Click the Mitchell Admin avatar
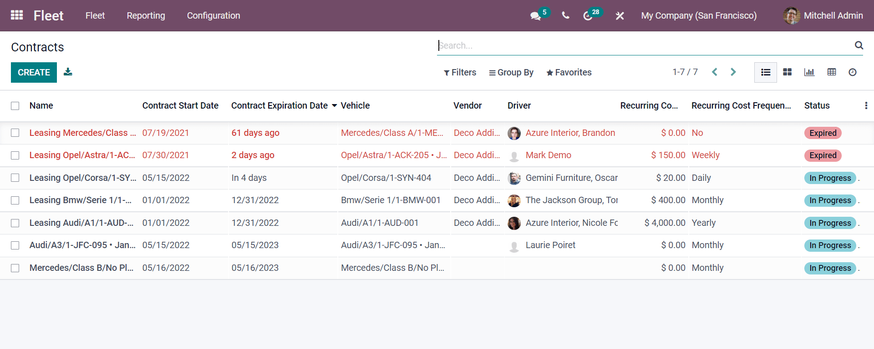This screenshot has height=349, width=874. pyautogui.click(x=792, y=15)
